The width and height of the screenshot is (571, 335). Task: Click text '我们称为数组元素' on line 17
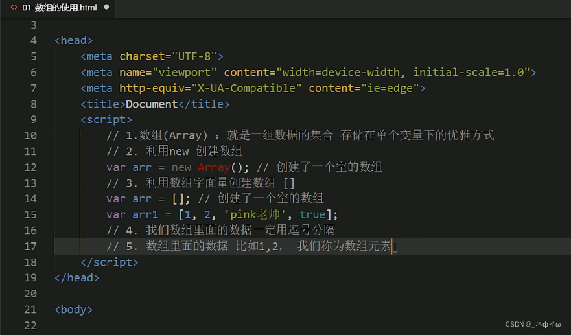[x=344, y=246]
